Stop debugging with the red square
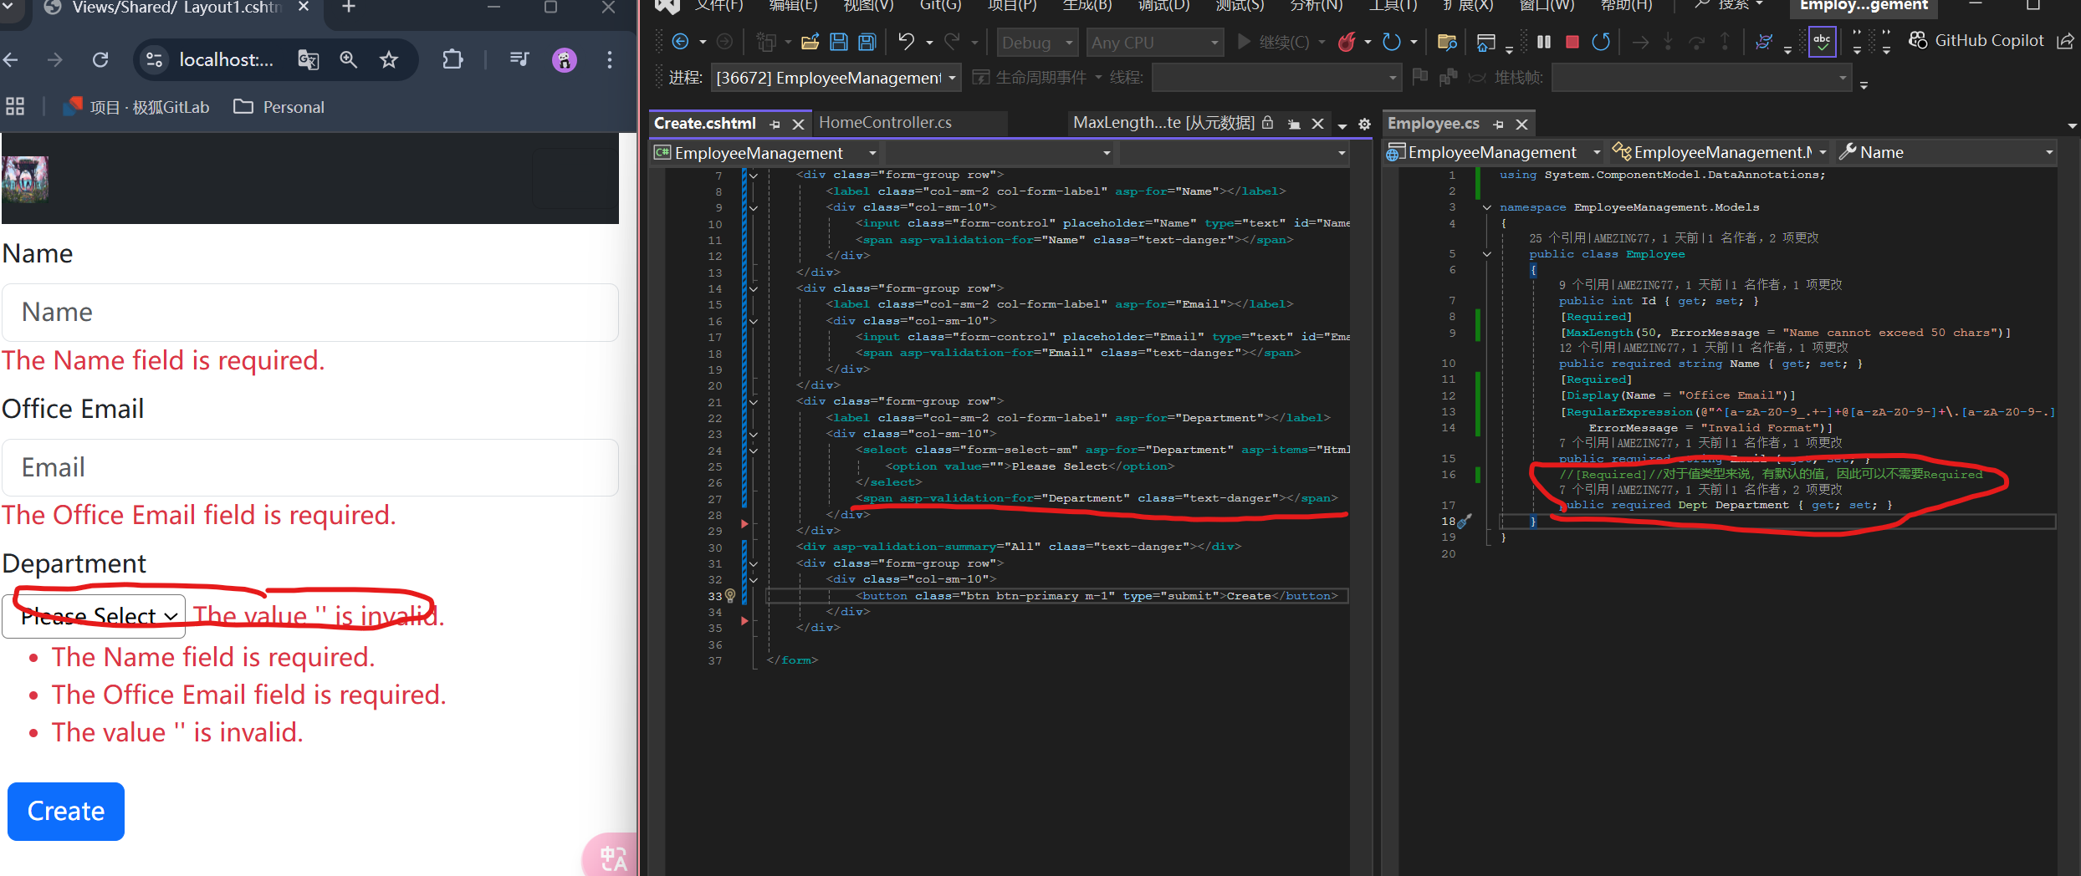 [1572, 42]
